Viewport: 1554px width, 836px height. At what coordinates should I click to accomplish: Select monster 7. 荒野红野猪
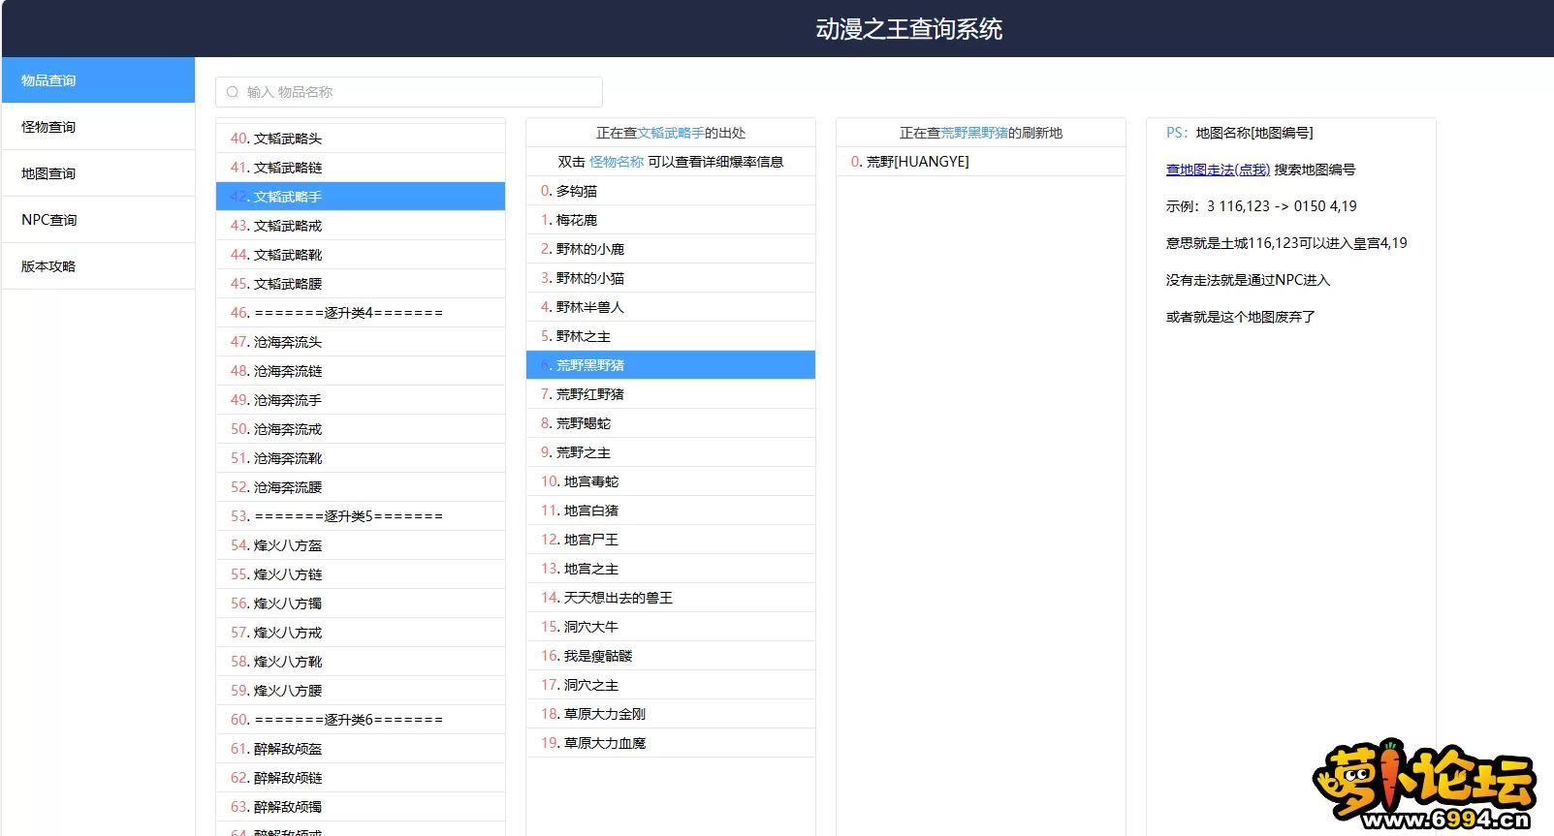click(x=671, y=394)
